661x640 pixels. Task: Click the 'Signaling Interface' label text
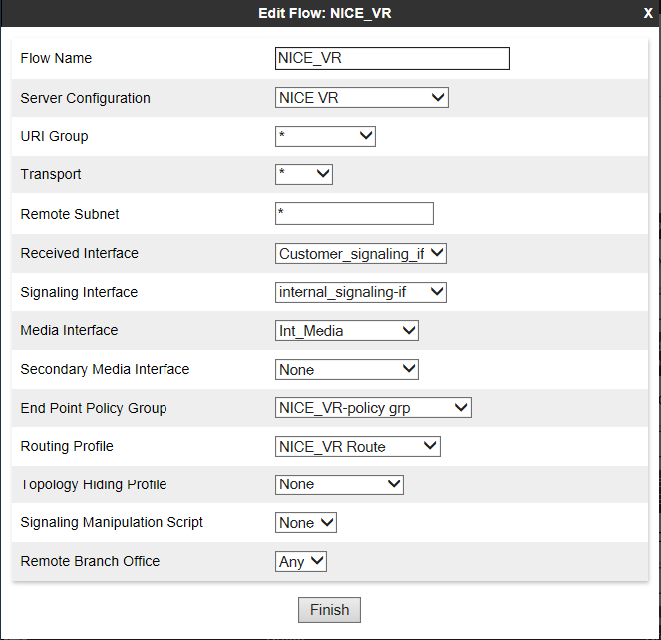(x=79, y=292)
